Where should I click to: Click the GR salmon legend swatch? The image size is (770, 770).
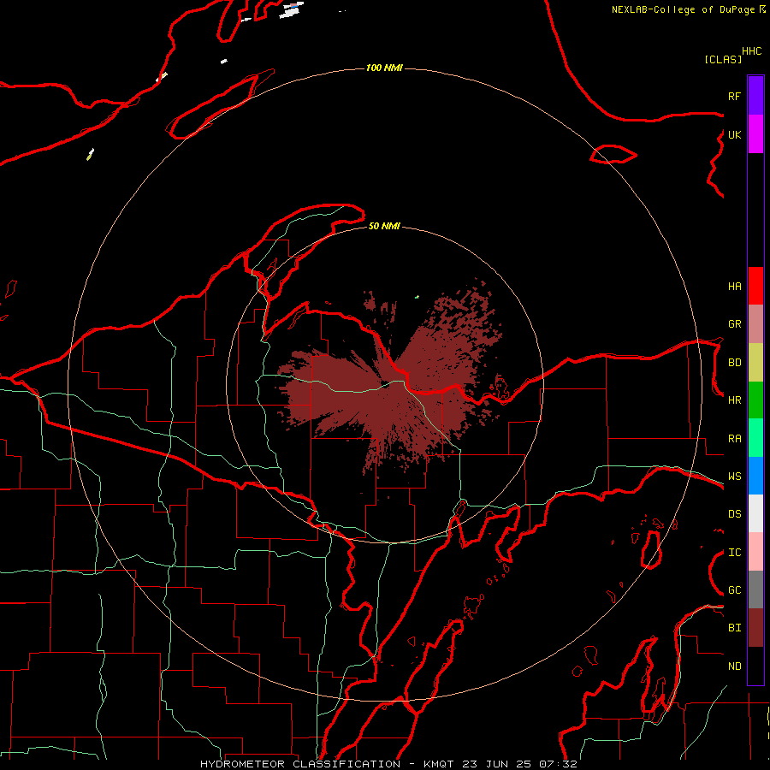coord(755,323)
